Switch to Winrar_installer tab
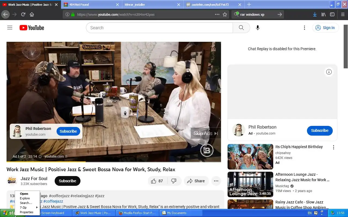The image size is (348, 217). (153, 5)
